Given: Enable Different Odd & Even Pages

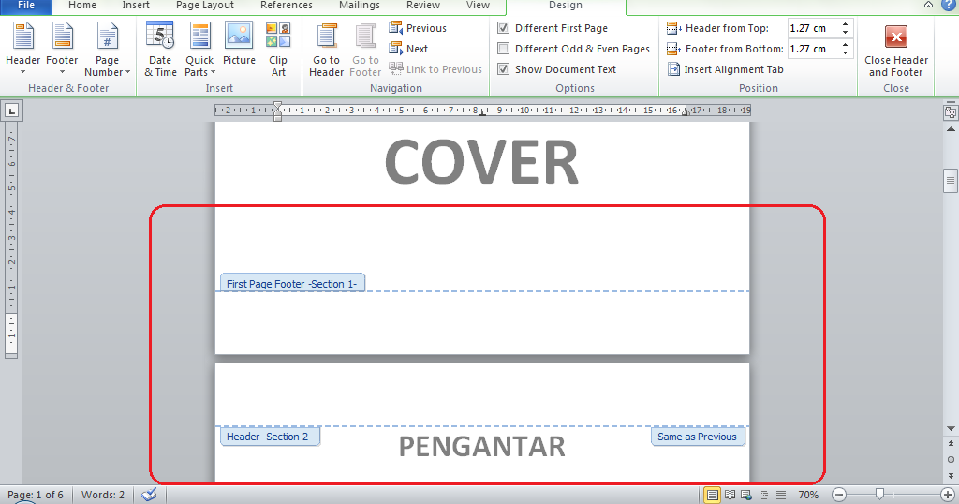Looking at the screenshot, I should pyautogui.click(x=503, y=49).
